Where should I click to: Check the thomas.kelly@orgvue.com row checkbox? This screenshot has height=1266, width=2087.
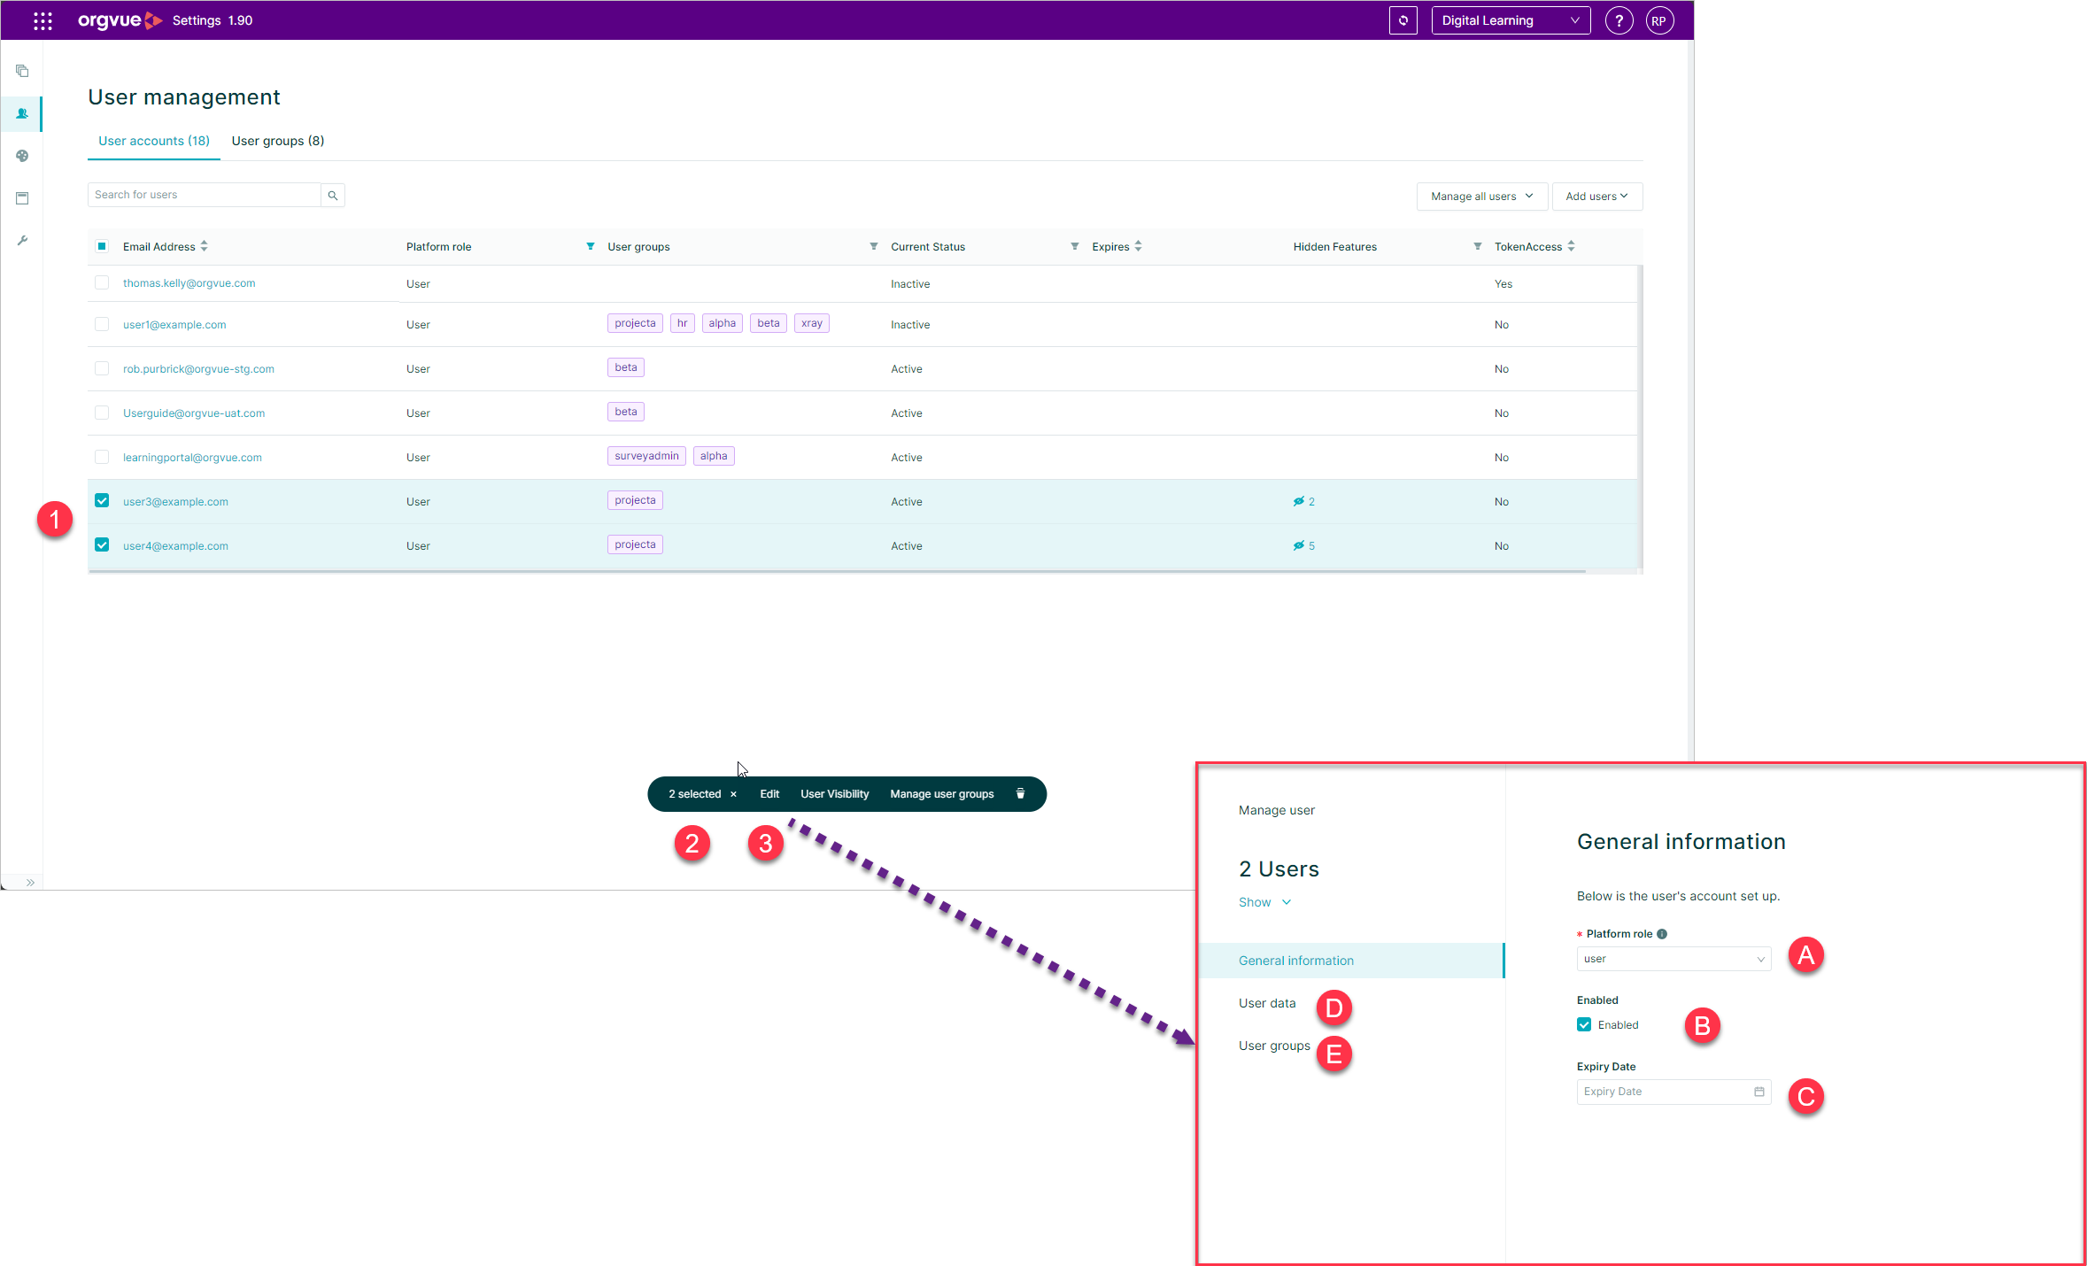[x=102, y=282]
